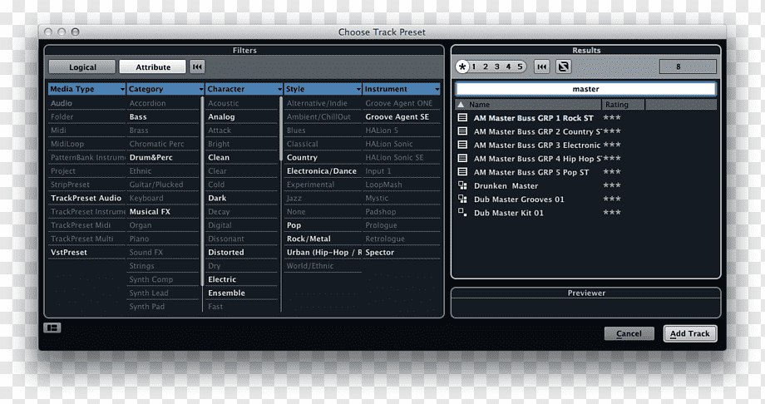
Task: Reset the result filters in Results panel
Action: 542,67
